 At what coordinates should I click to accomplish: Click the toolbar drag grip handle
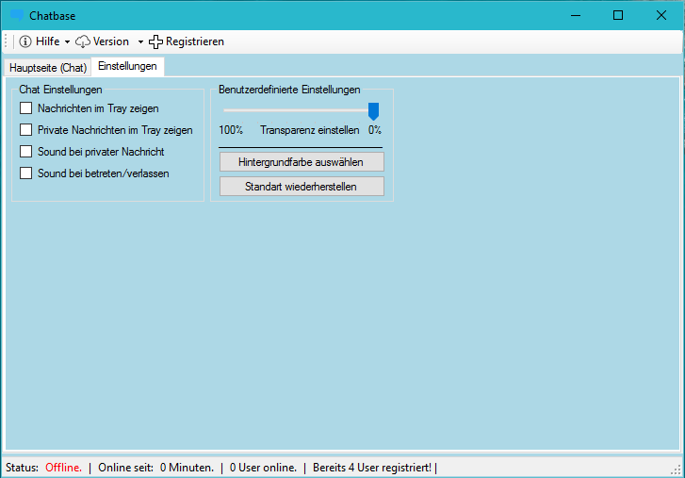(7, 41)
